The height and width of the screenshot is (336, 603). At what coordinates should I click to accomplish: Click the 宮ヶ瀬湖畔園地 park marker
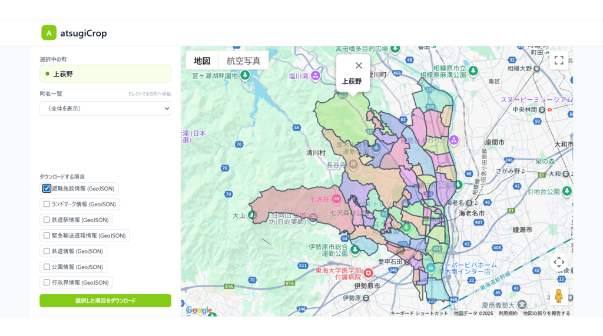[246, 75]
